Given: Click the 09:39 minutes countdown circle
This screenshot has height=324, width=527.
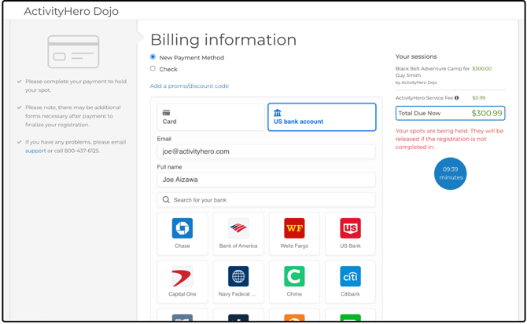Looking at the screenshot, I should click(450, 173).
